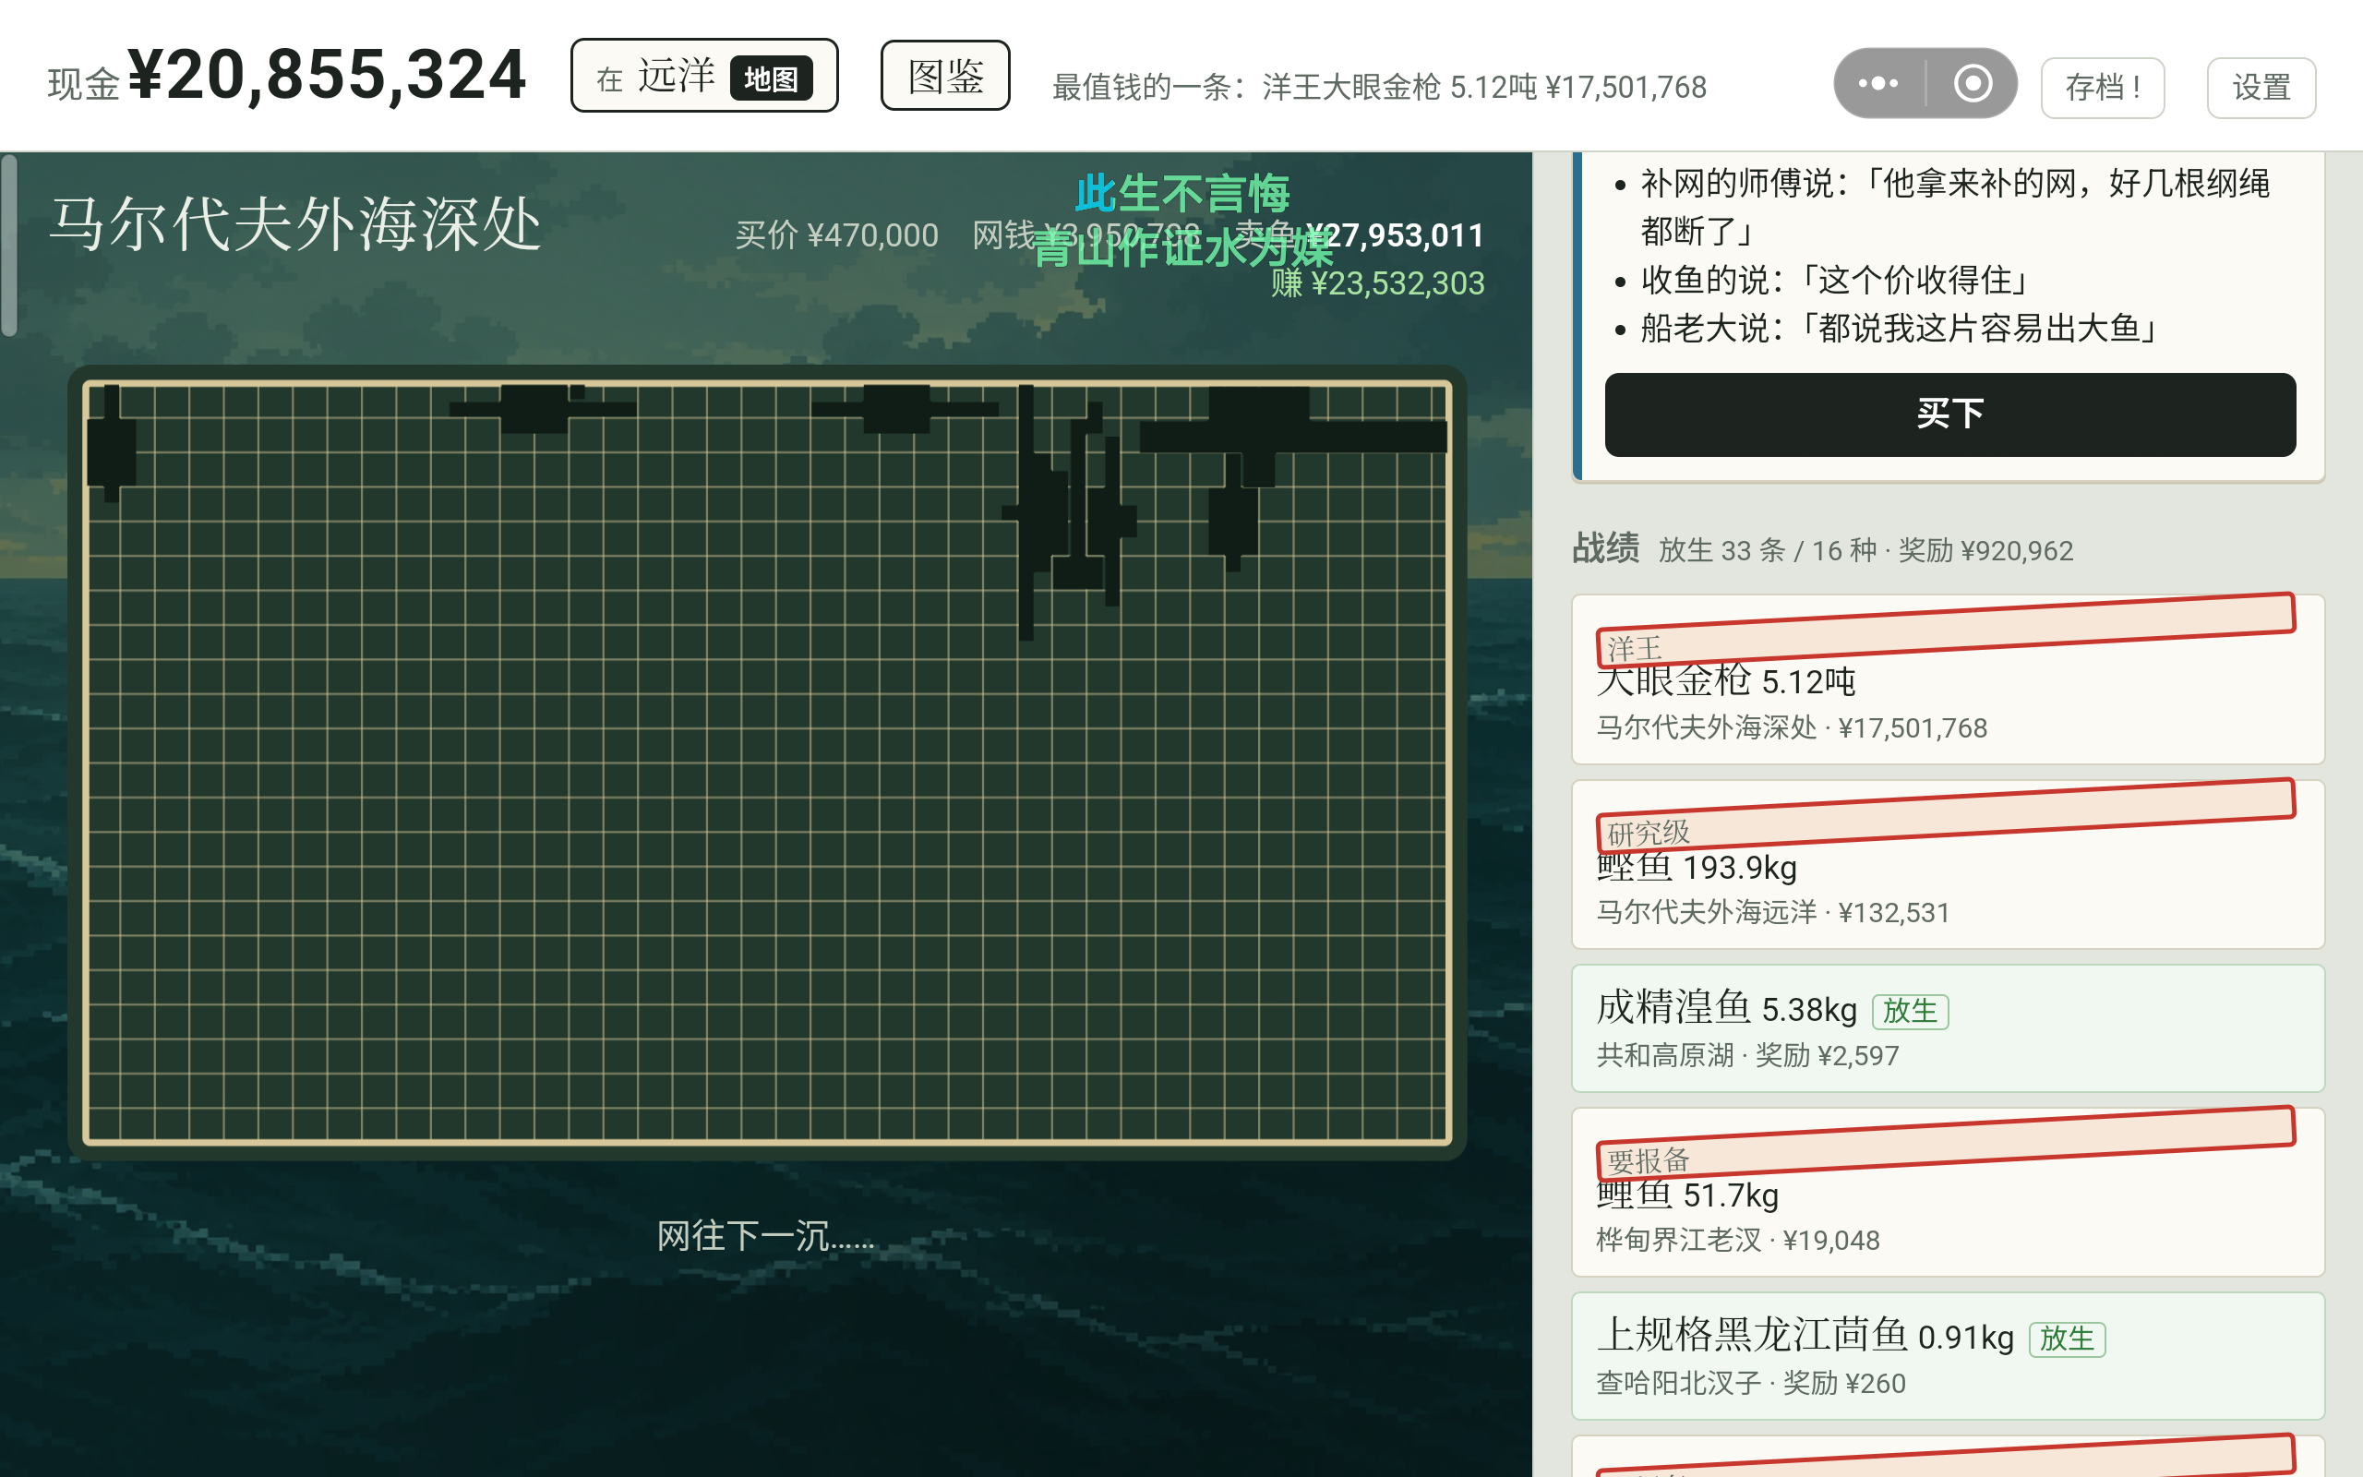2363x1477 pixels.
Task: Click 放生 tag on 黑龙江茴鱼 card
Action: [x=2066, y=1339]
